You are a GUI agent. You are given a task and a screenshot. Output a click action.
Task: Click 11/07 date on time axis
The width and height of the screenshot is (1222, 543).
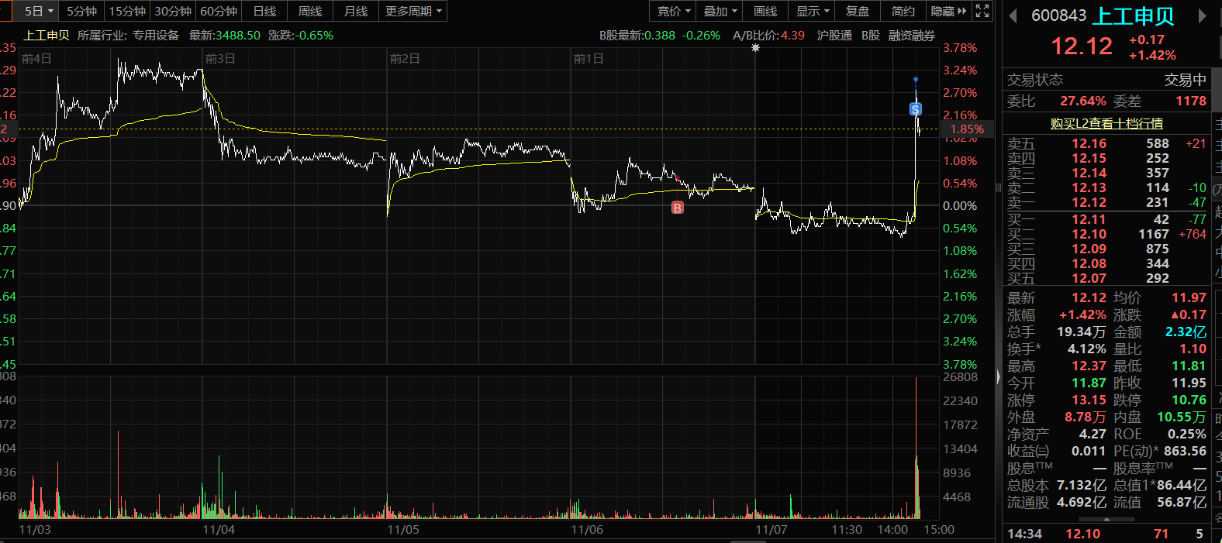(772, 530)
